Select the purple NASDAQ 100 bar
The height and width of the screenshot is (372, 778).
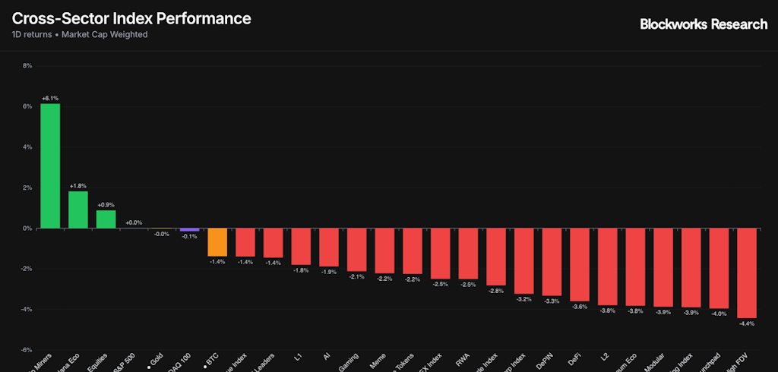(189, 229)
